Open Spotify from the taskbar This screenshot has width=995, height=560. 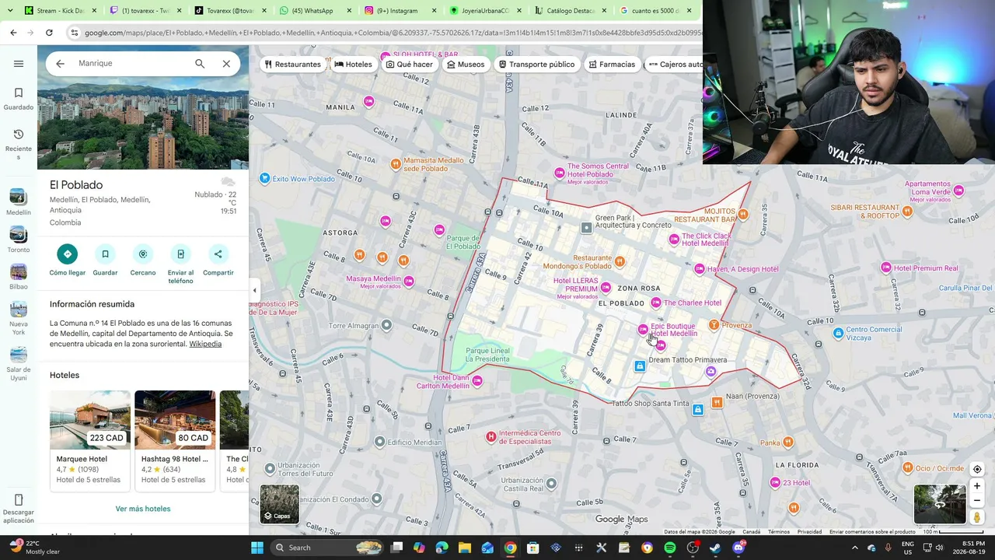click(x=670, y=548)
